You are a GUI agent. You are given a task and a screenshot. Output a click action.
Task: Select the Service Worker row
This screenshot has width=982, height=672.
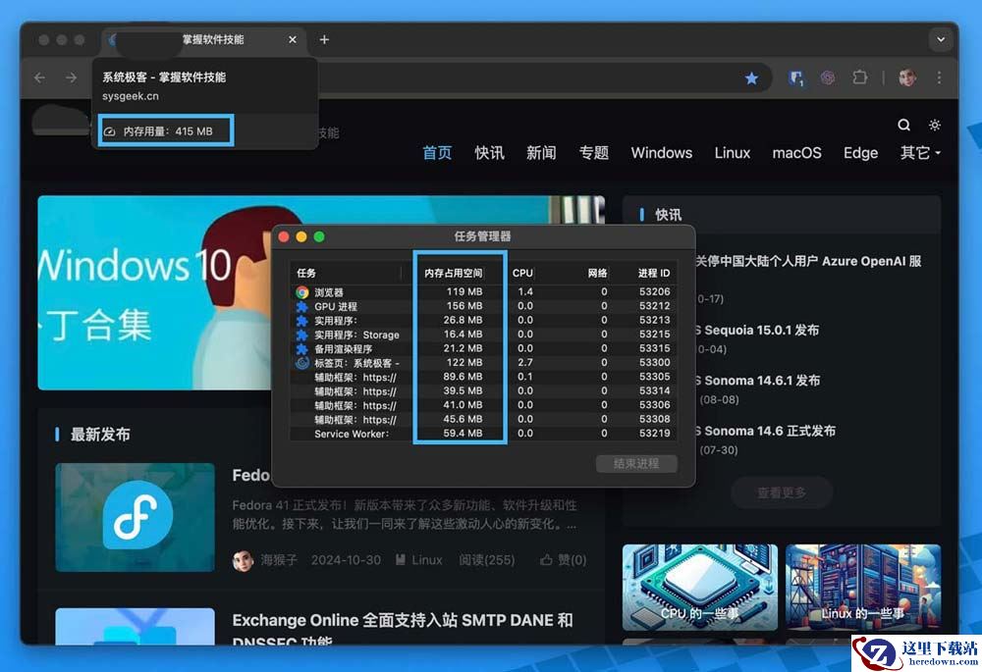click(483, 433)
